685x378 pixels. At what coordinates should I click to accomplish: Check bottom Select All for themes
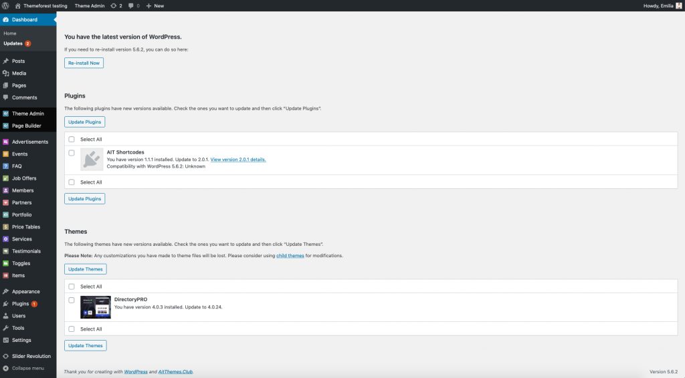[72, 329]
